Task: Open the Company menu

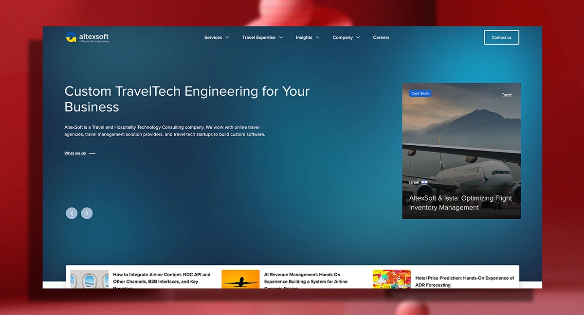Action: coord(343,37)
